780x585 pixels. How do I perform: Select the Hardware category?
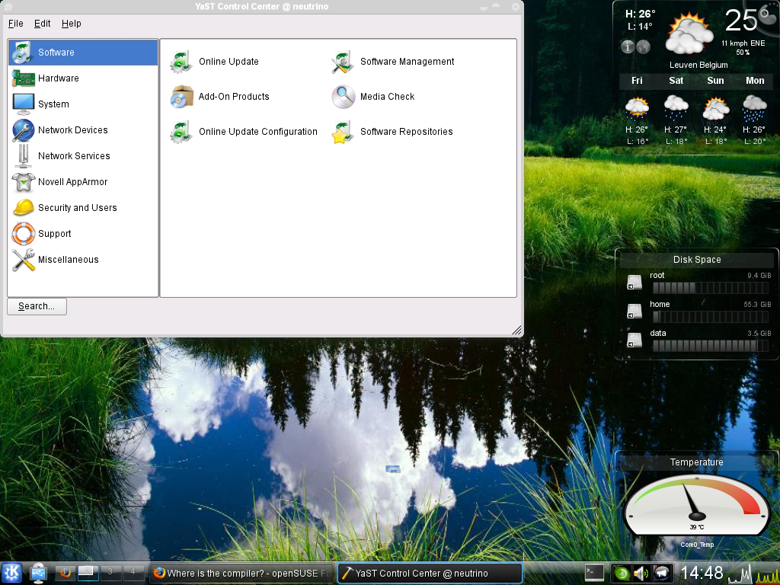tap(83, 78)
